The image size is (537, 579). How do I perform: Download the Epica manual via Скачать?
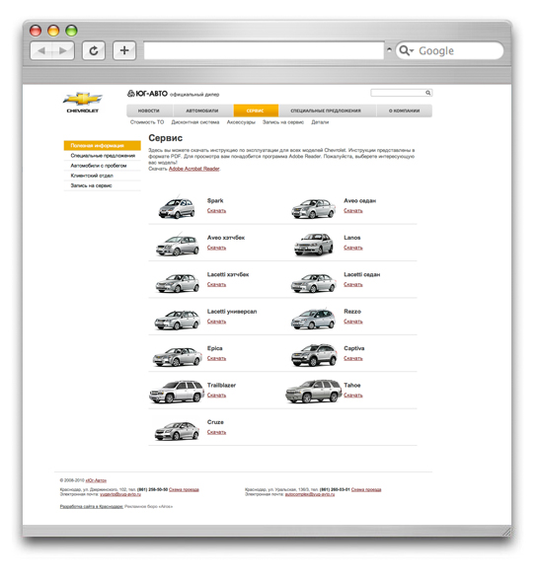(216, 359)
